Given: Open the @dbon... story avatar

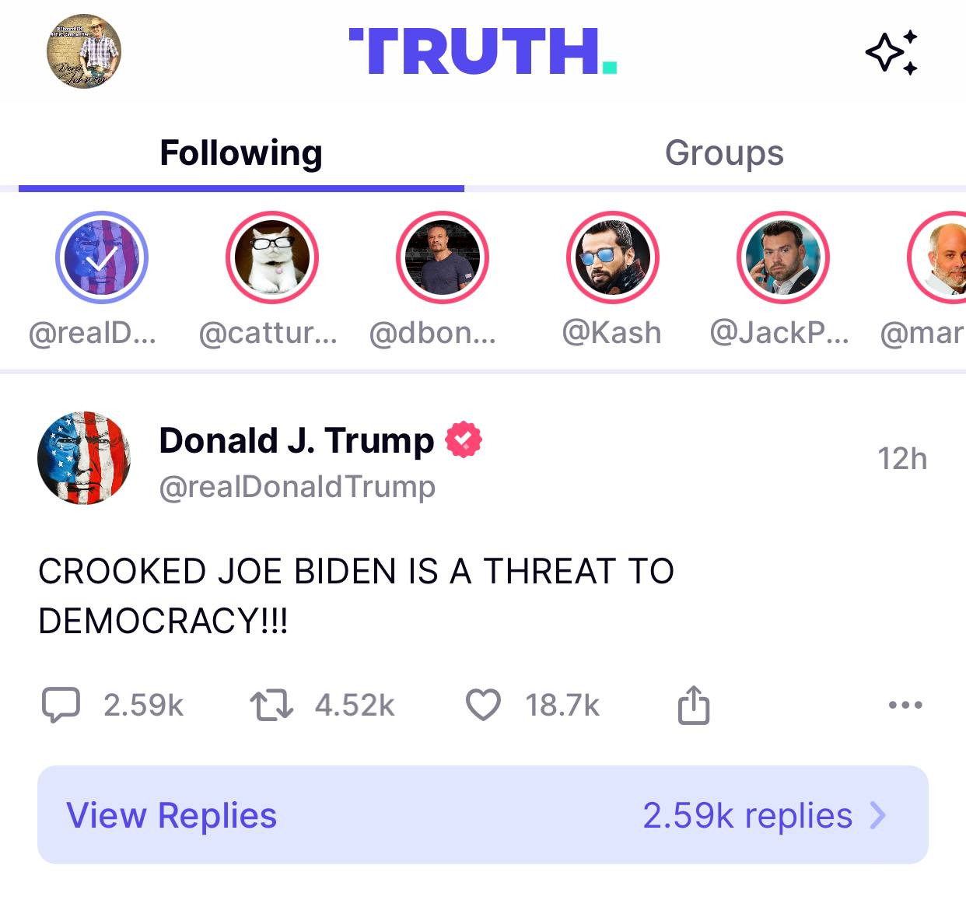Looking at the screenshot, I should point(443,257).
